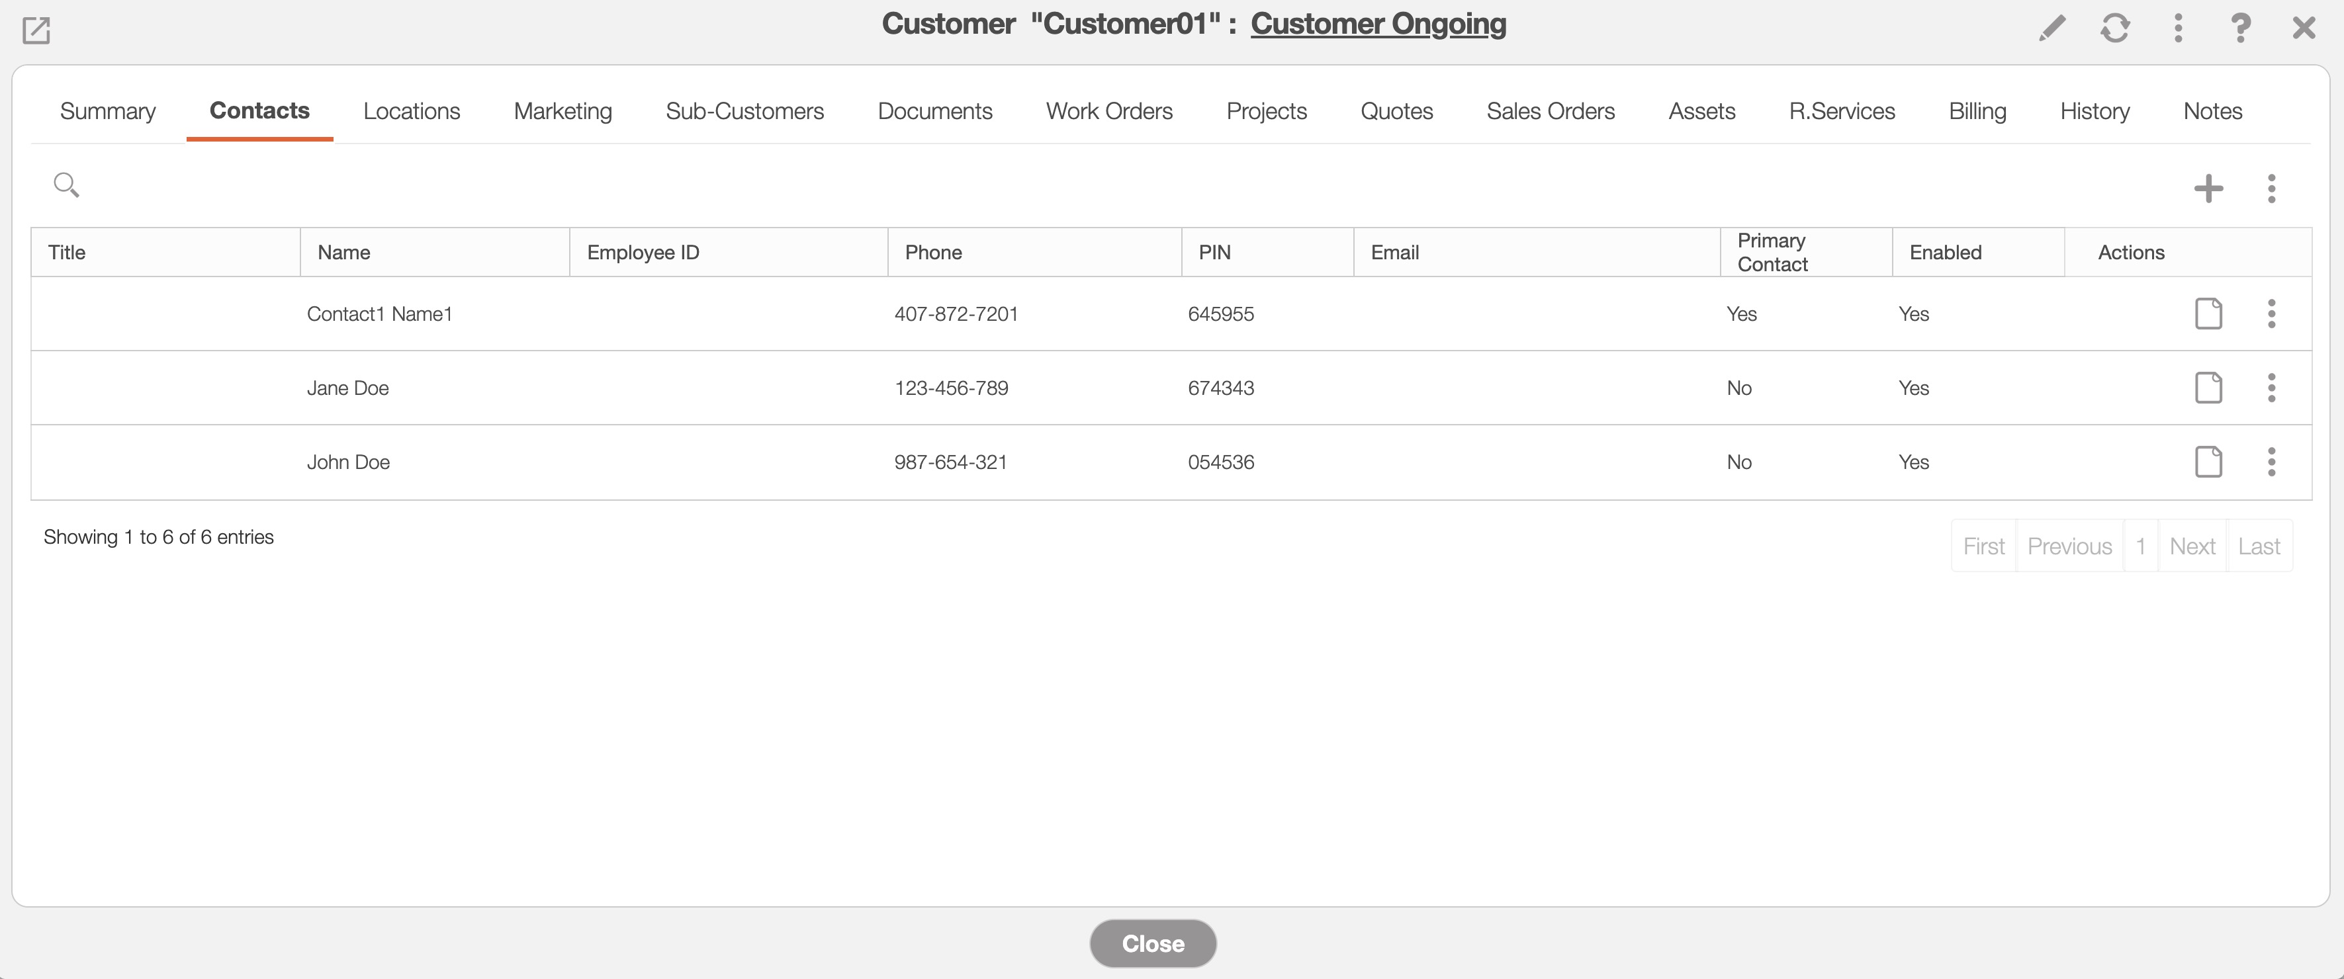Open customer in new window icon

point(36,30)
